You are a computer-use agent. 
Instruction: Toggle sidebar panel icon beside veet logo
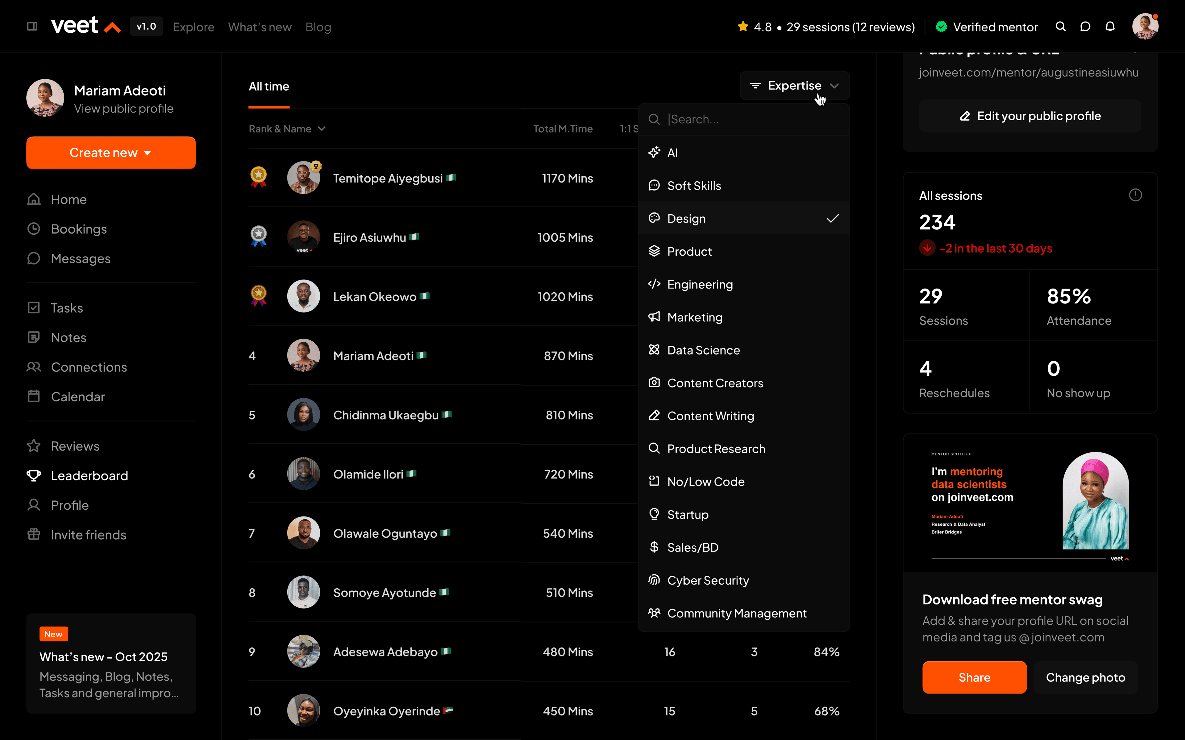pos(32,27)
